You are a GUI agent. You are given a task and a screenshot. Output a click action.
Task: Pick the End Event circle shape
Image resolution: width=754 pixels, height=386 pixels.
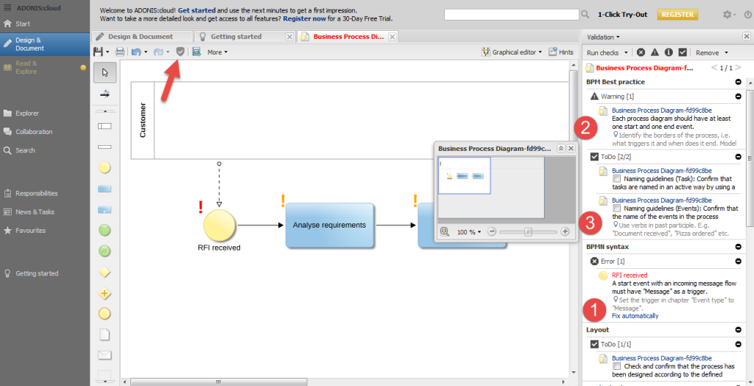[105, 314]
